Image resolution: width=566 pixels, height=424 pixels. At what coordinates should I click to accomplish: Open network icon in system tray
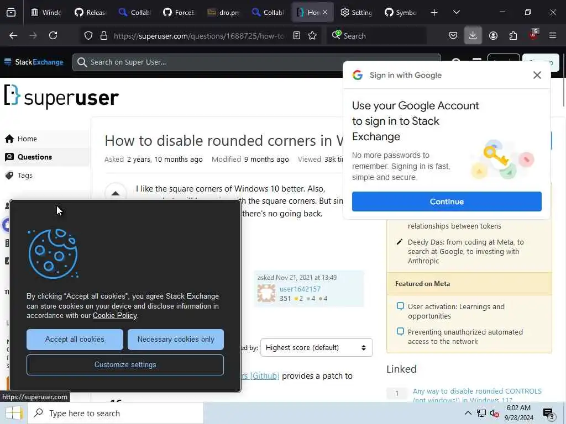point(481,413)
